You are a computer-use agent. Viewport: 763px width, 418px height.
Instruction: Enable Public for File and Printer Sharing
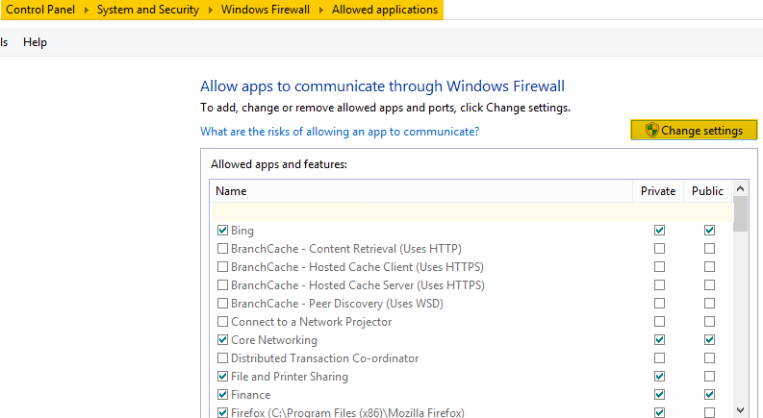(709, 377)
